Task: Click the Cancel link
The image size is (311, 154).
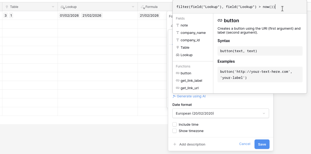Action: (x=244, y=144)
